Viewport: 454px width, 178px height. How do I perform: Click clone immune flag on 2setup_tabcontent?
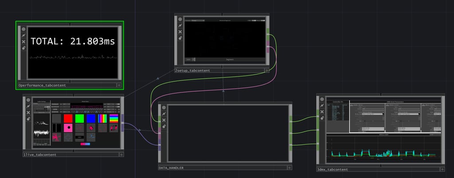[180, 25]
